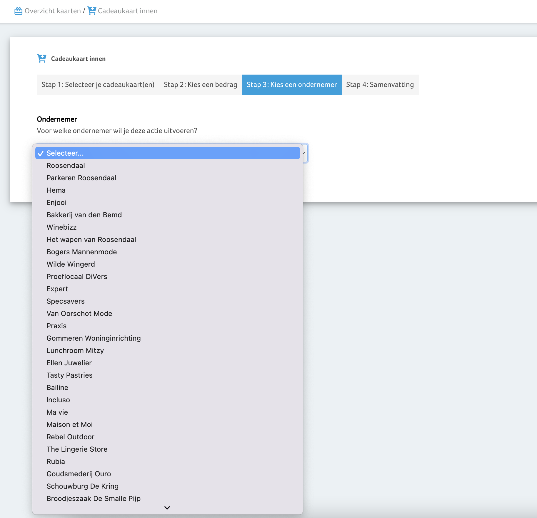Pick Goudsmederij Ouro entry
This screenshot has width=537, height=518.
coord(168,474)
